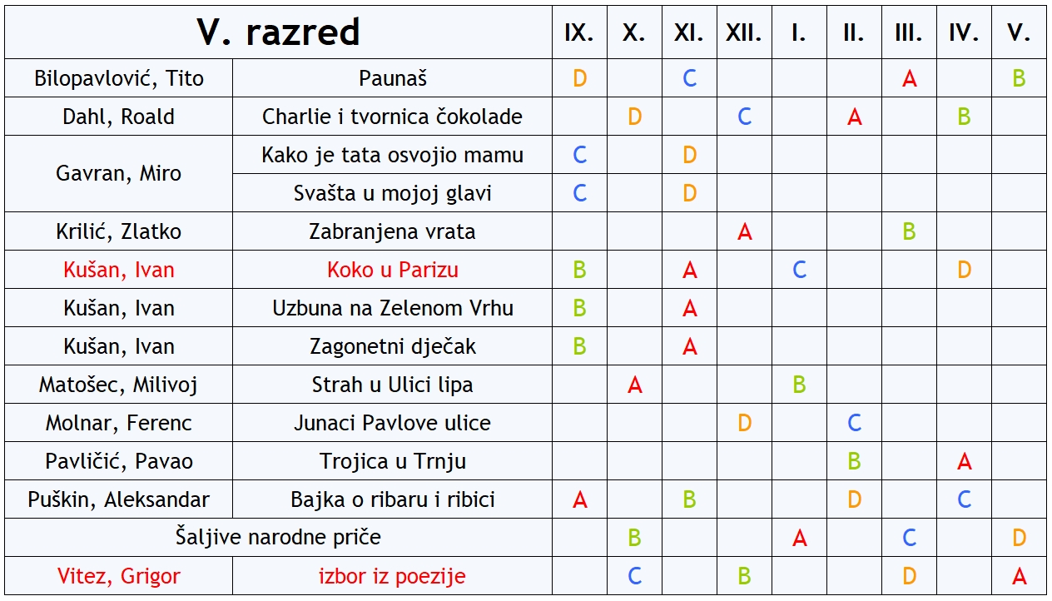The width and height of the screenshot is (1052, 601).
Task: Click the 'Puškin, Aleksandar' author cell
Action: 119,499
